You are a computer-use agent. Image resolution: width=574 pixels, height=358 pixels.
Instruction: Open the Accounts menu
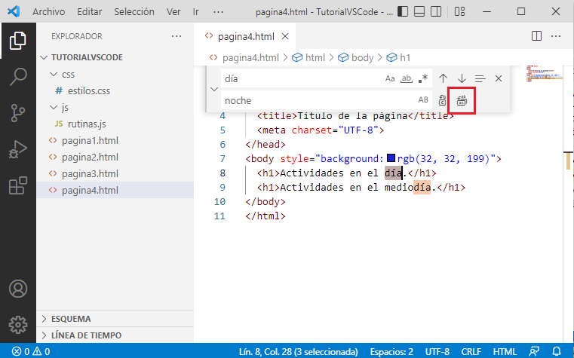[x=18, y=289]
